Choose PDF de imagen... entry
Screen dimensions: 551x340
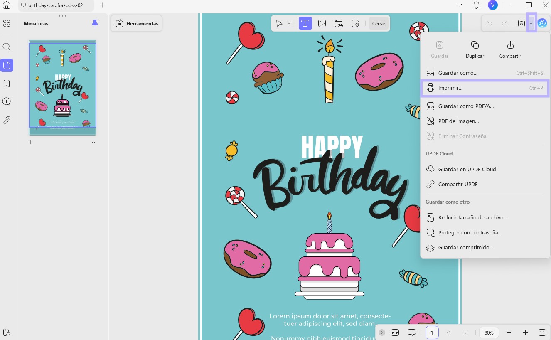pos(485,121)
